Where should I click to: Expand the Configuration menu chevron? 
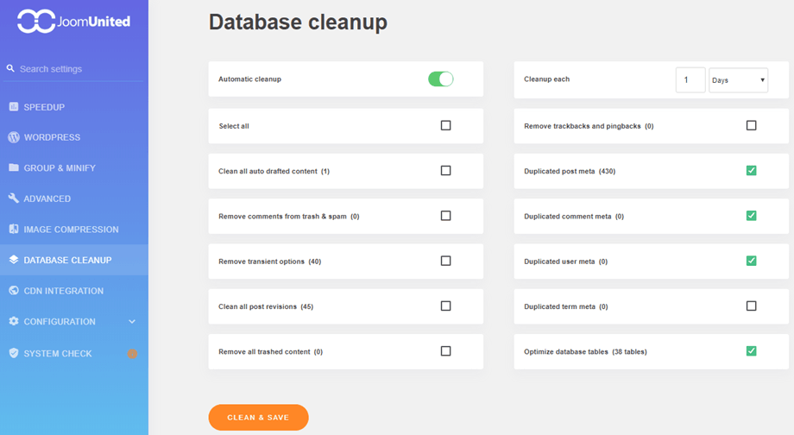click(132, 322)
